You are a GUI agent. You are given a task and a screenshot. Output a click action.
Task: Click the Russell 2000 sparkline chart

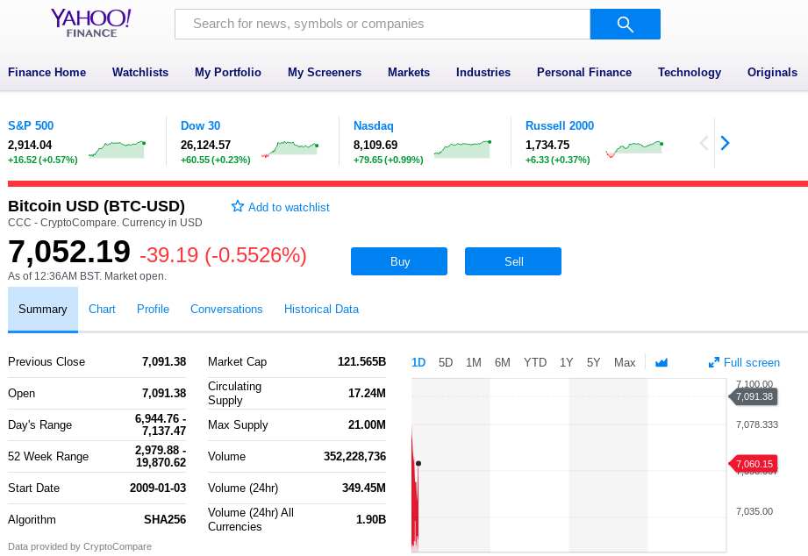634,149
